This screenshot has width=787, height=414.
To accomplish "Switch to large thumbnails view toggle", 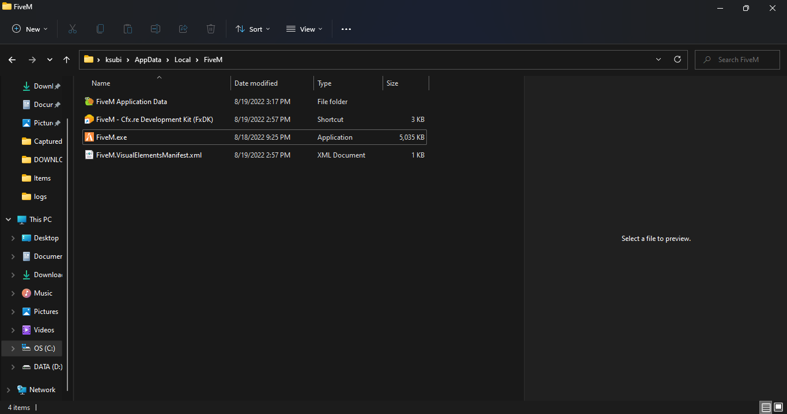I will [x=778, y=408].
